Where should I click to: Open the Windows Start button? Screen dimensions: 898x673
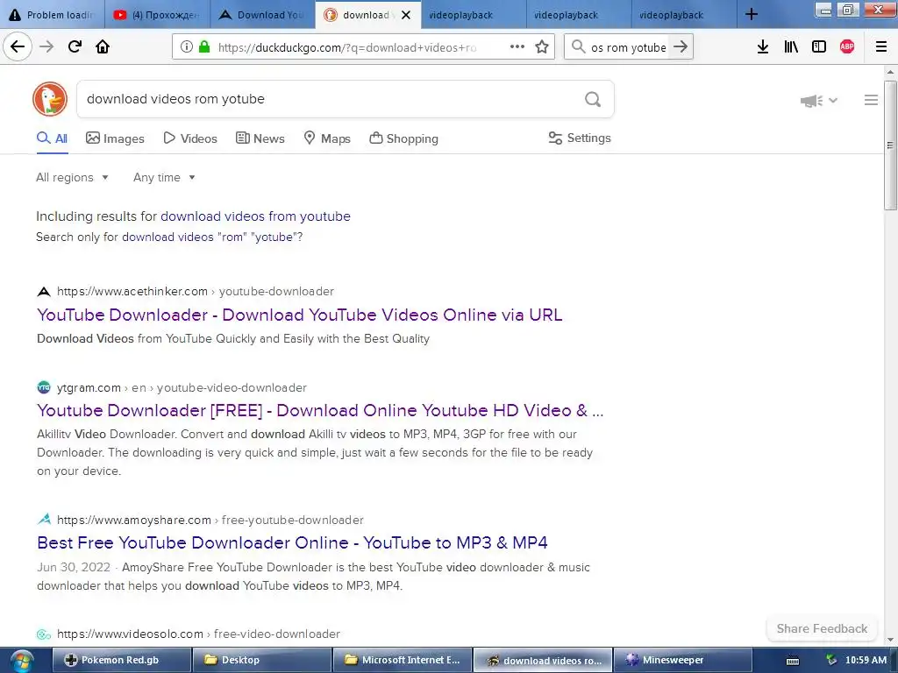click(21, 661)
